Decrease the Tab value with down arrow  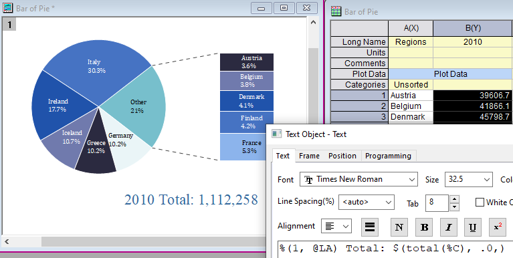[454, 207]
